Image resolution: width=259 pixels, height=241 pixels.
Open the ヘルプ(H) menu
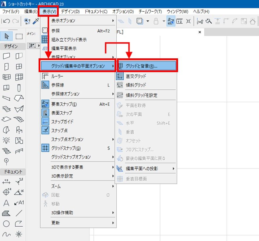(201, 11)
